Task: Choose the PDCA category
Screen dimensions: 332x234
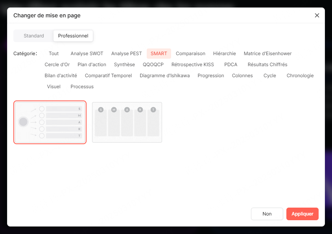Action: 231,65
